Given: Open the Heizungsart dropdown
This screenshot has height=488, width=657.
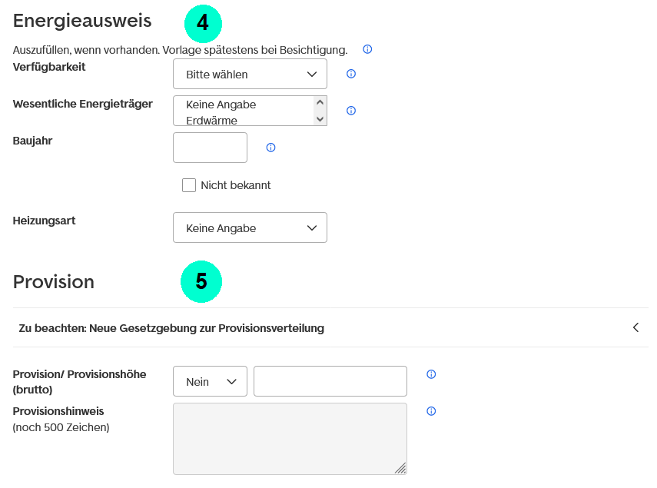Looking at the screenshot, I should click(x=250, y=227).
